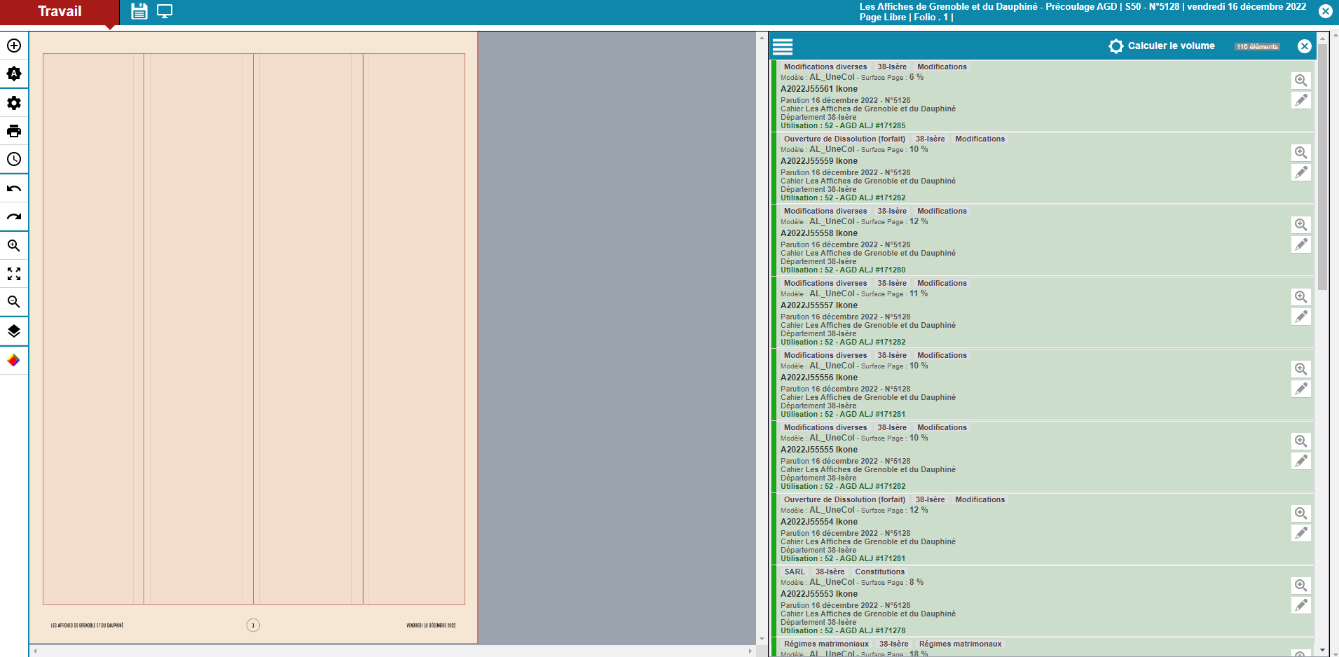Open the color palette swatch icon
Screen dimensions: 1339x657
point(14,361)
